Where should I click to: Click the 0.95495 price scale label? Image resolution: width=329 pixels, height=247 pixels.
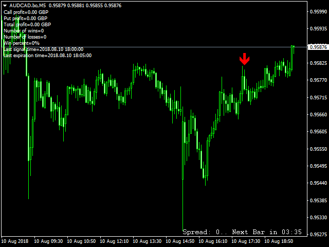pos(318,166)
